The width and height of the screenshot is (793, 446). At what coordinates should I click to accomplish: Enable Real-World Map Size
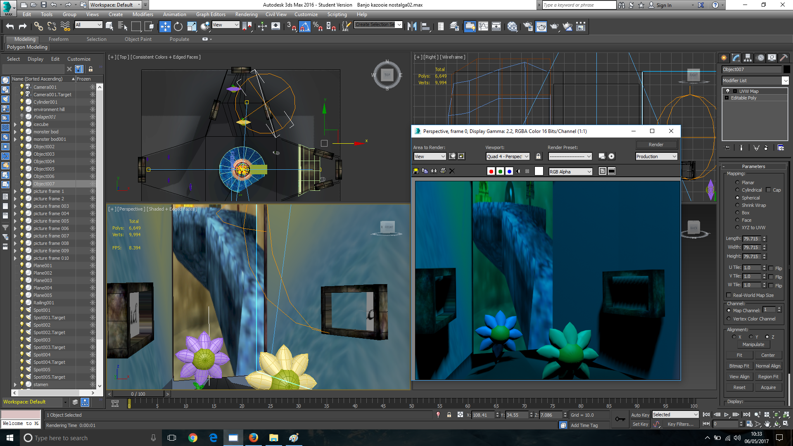click(x=729, y=295)
